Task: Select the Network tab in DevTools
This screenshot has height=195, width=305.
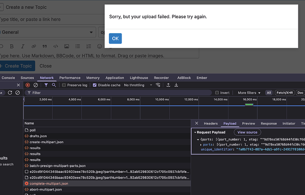Action: [47, 78]
